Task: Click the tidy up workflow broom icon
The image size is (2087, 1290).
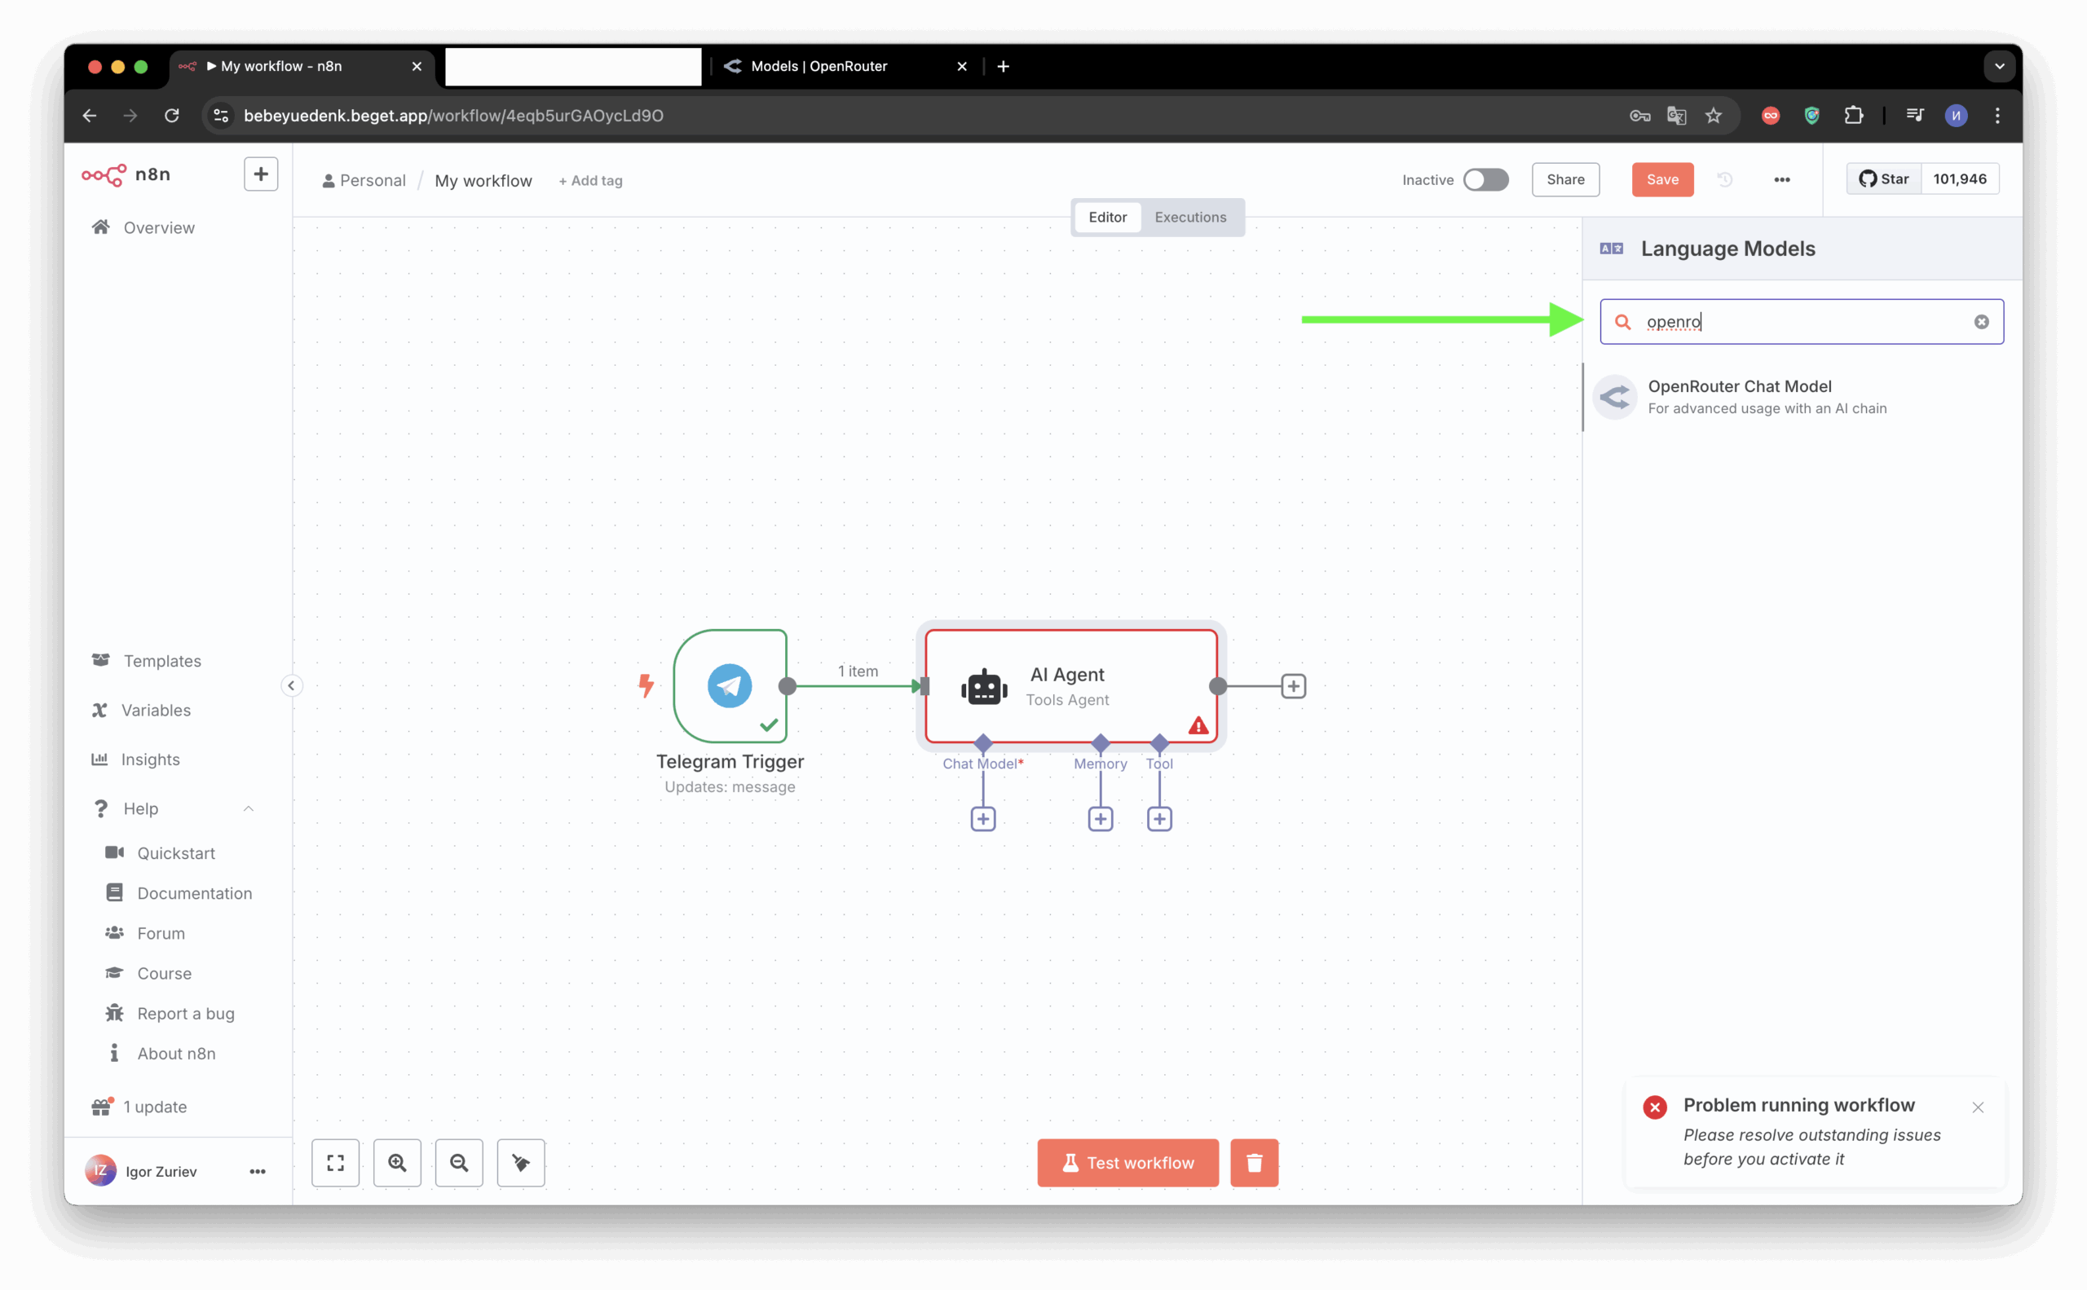Action: pyautogui.click(x=521, y=1162)
